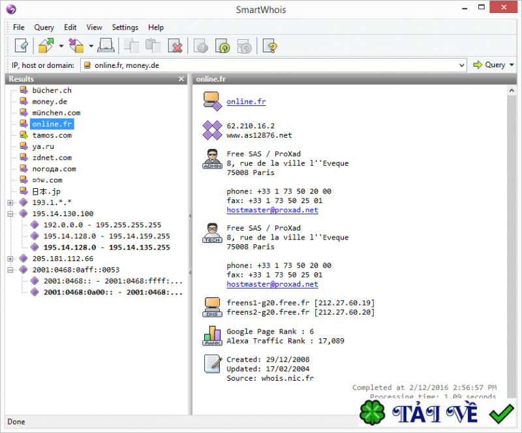This screenshot has width=522, height=433.
Task: Click the Delete toolbar icon with red X
Action: coord(175,46)
